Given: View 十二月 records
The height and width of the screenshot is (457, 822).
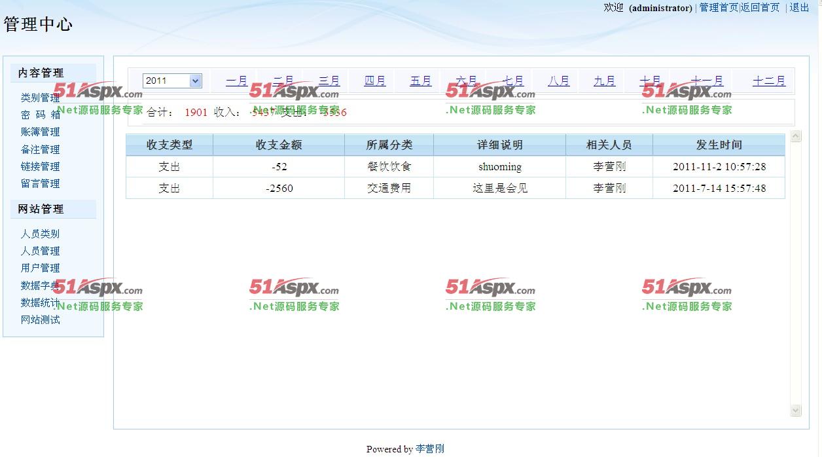Looking at the screenshot, I should 768,81.
